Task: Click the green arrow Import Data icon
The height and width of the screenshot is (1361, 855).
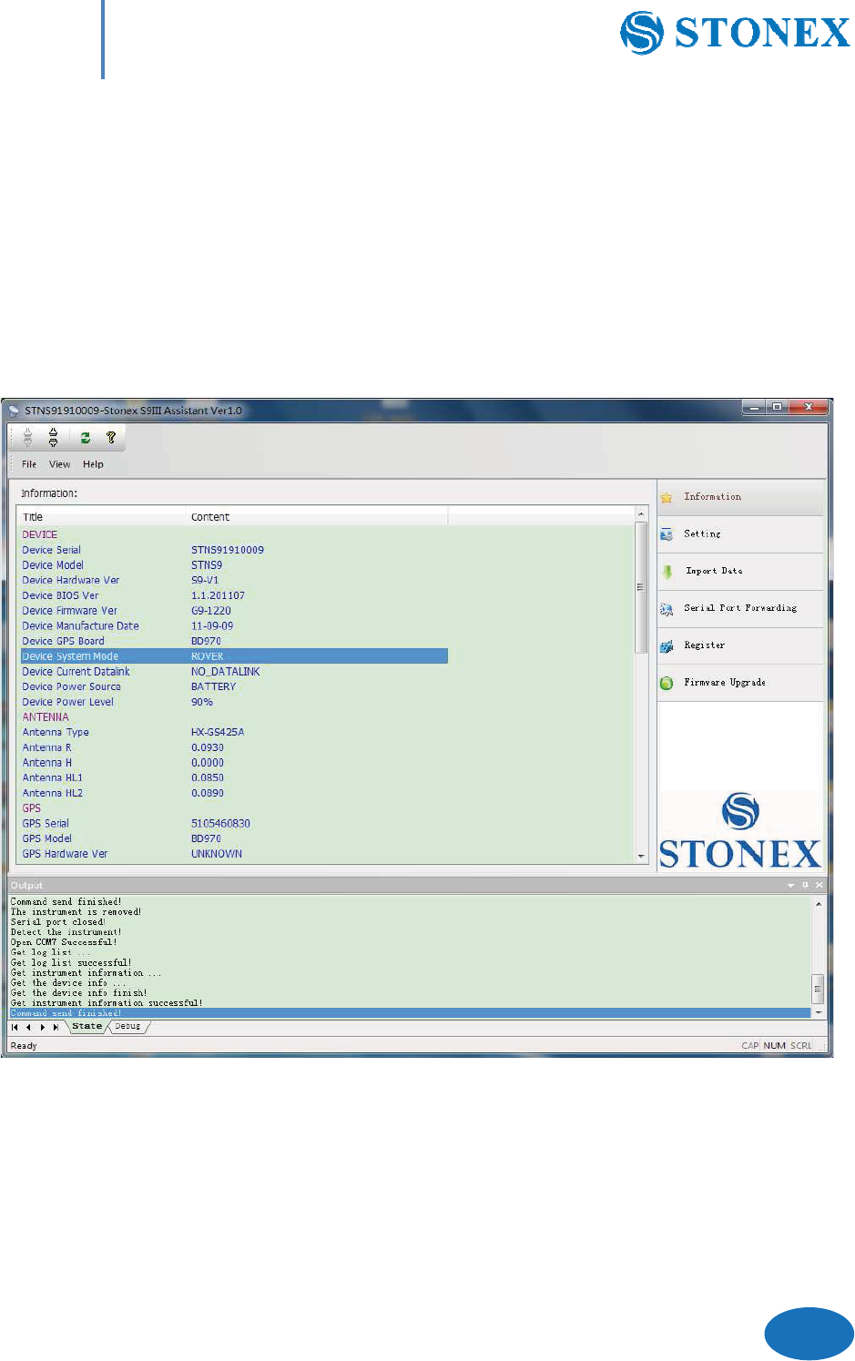Action: point(667,572)
